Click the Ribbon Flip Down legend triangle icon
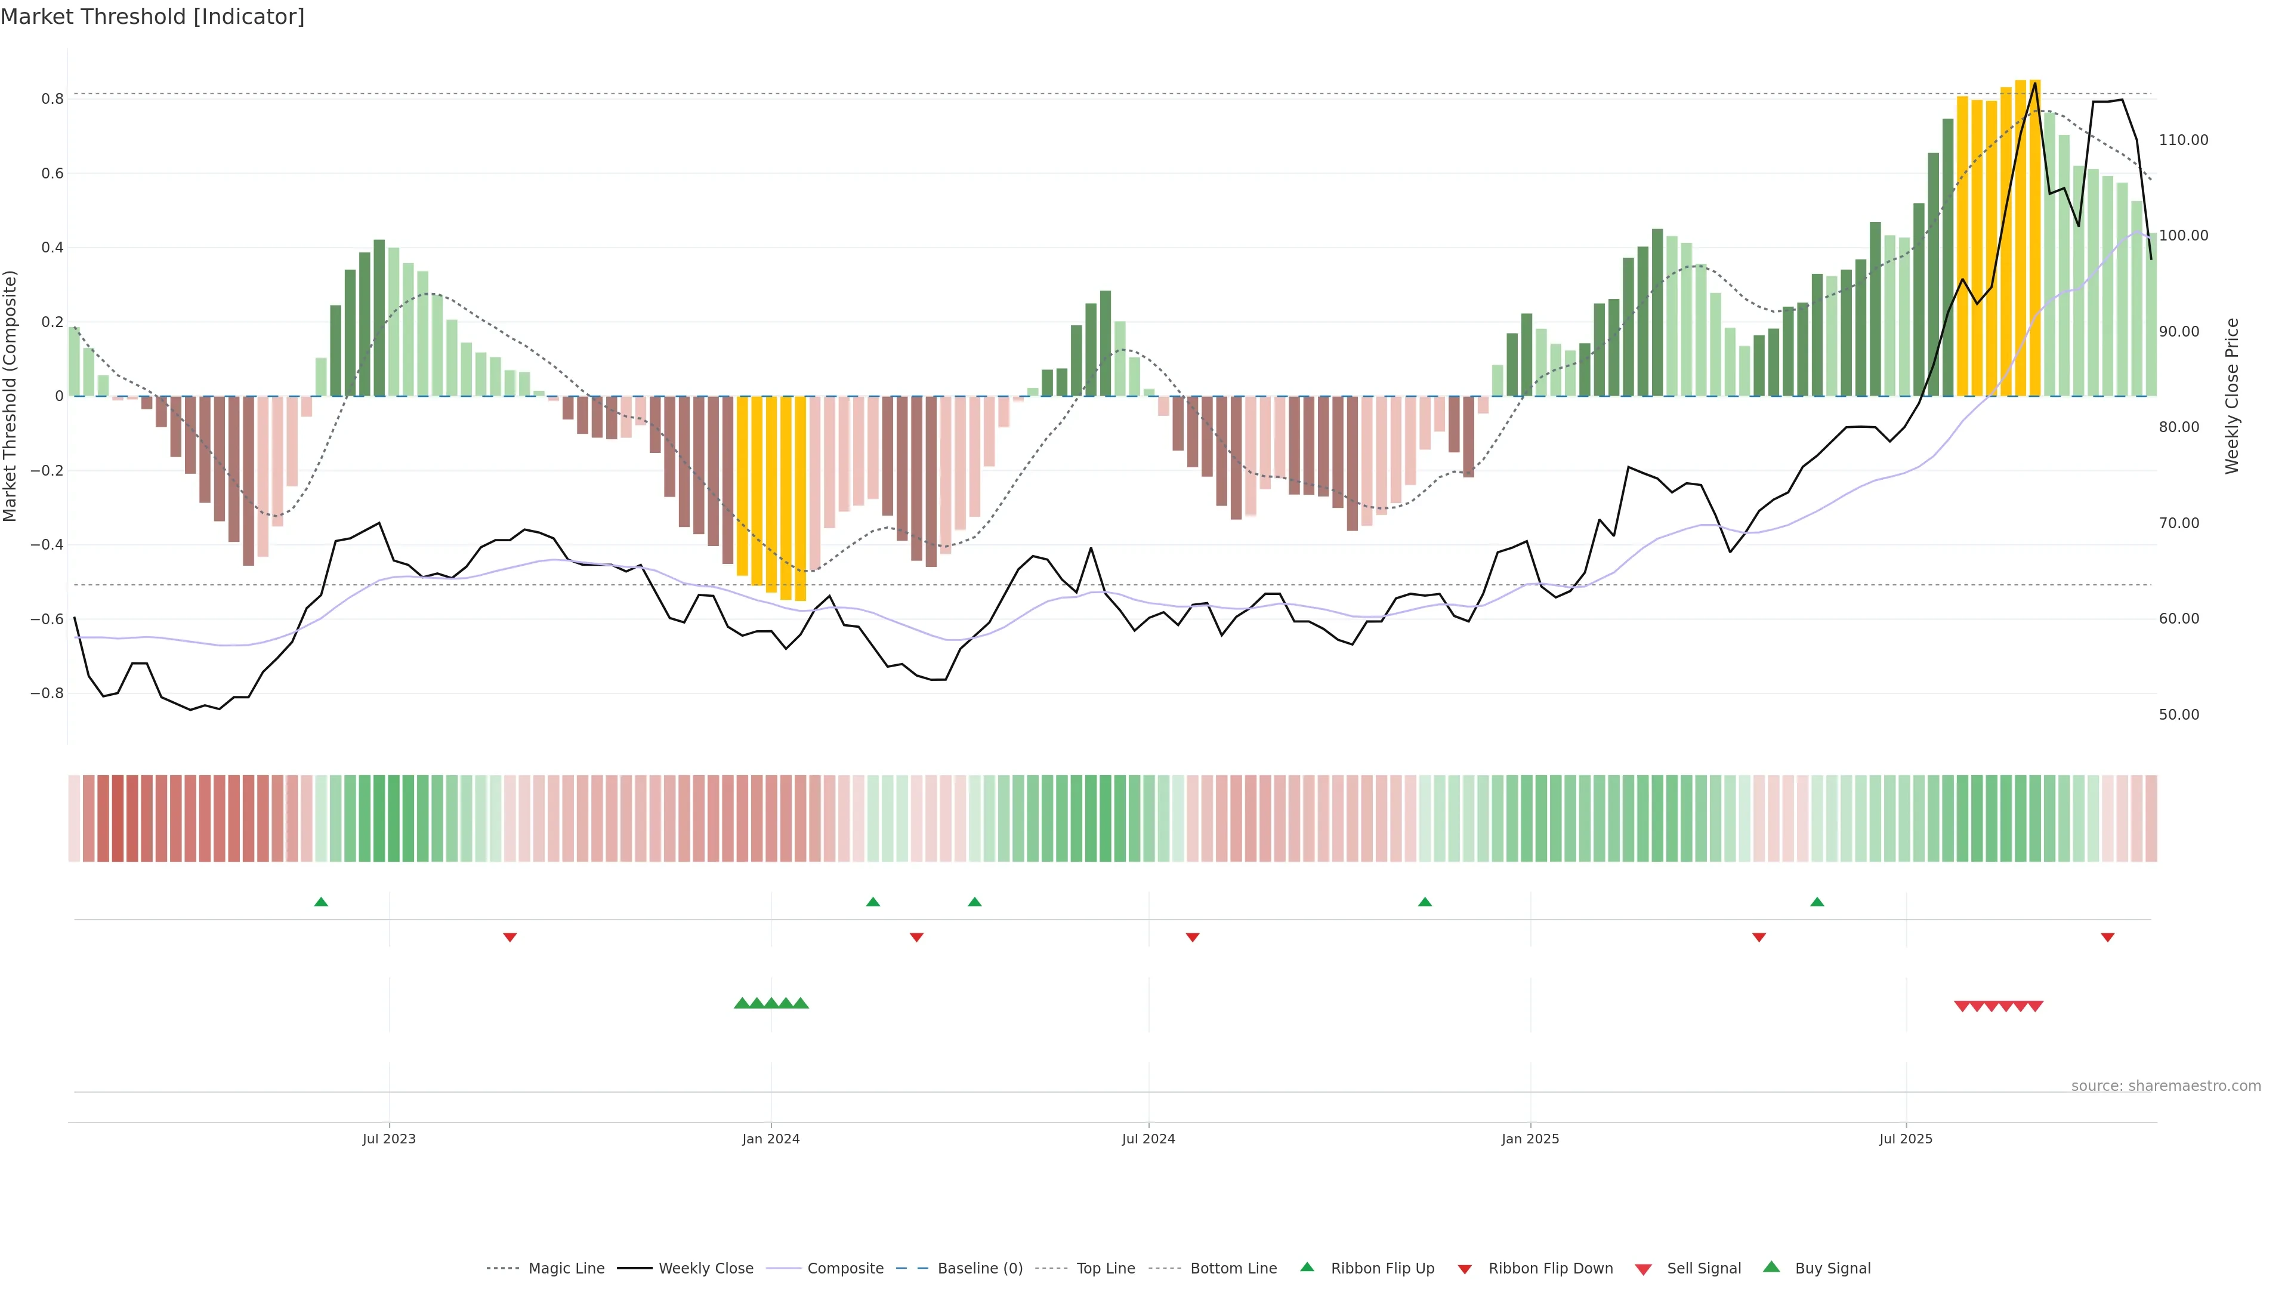Image resolution: width=2291 pixels, height=1289 pixels. click(x=1465, y=1269)
